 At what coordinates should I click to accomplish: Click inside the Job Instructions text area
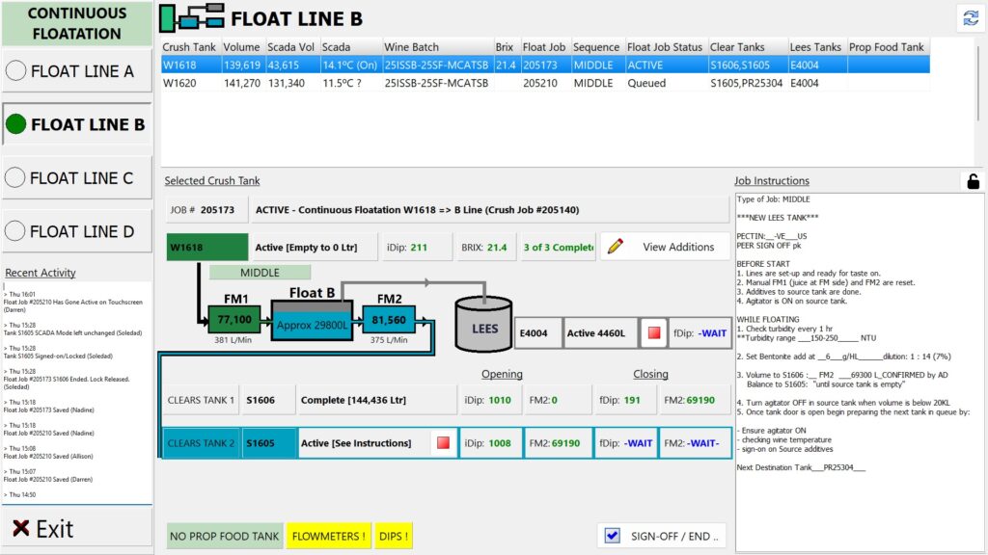coord(860,373)
